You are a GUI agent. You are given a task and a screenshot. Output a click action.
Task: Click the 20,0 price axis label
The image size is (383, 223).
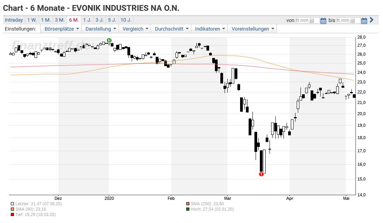point(361,114)
